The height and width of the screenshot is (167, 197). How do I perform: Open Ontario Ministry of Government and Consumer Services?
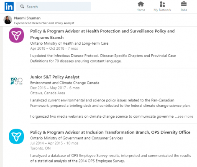[x=77, y=138]
